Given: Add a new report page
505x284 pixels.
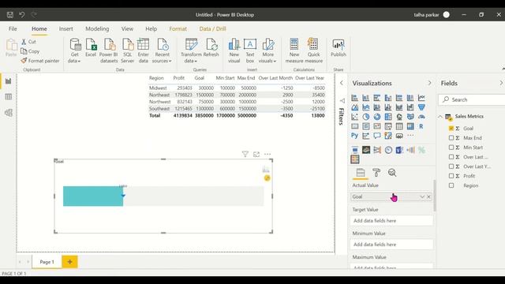Looking at the screenshot, I should point(69,262).
